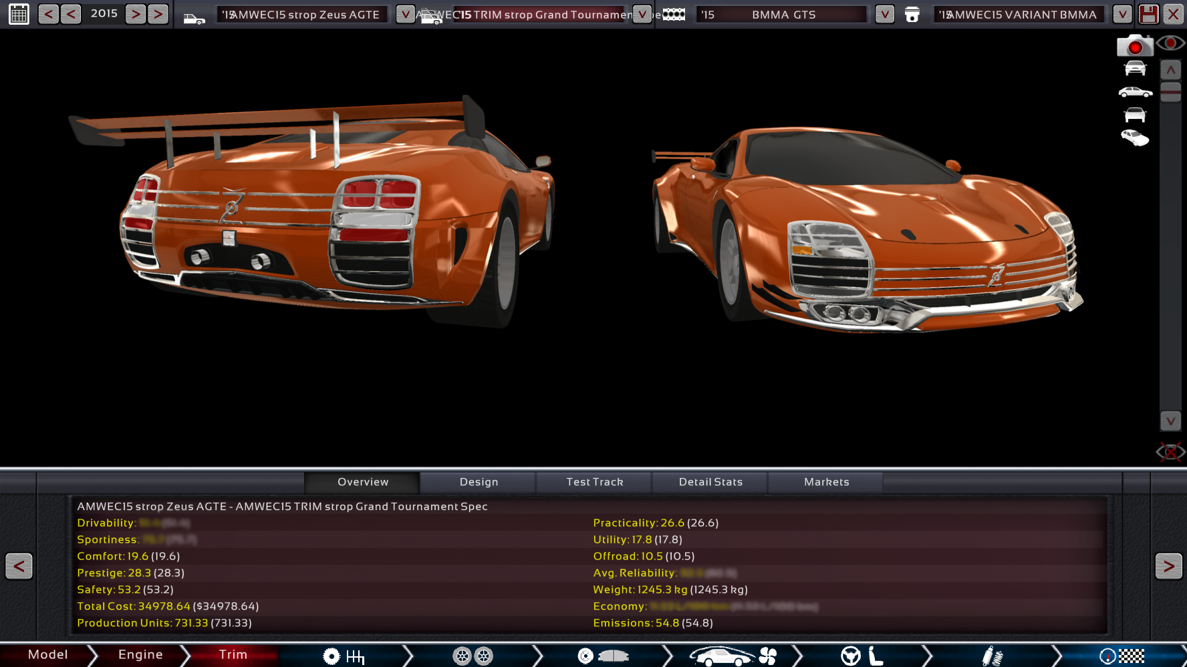Click the previous page left arrow button
The height and width of the screenshot is (667, 1187).
coord(19,566)
